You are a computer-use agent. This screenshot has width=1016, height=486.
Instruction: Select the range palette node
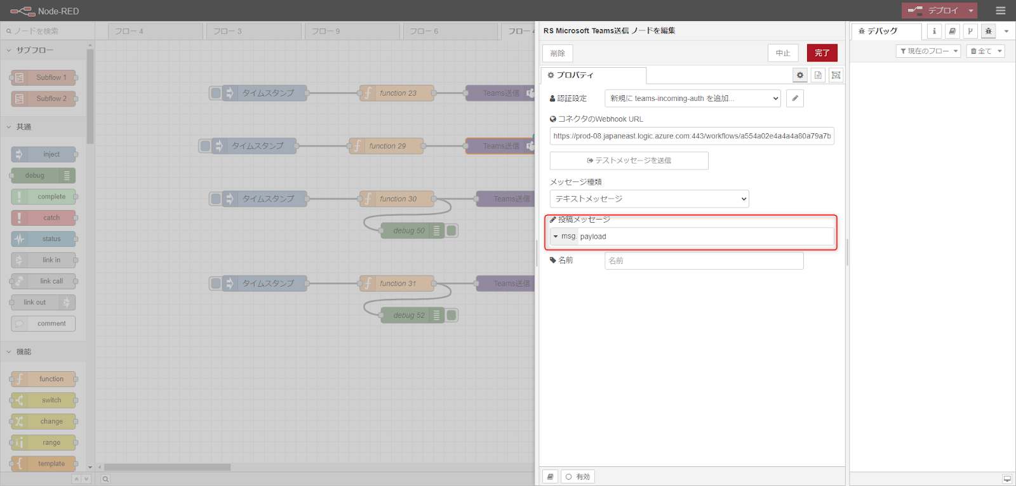point(44,443)
